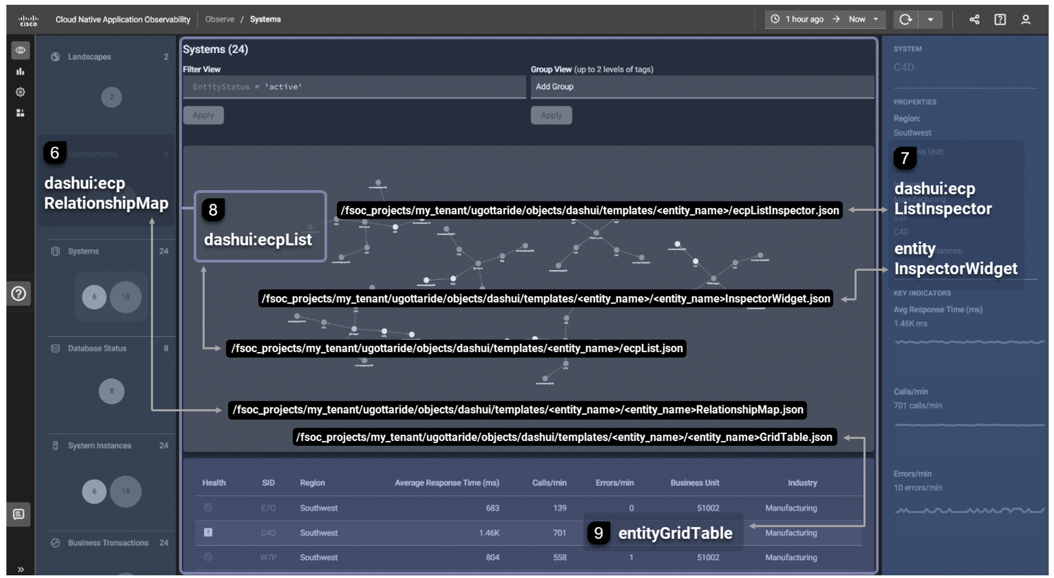The height and width of the screenshot is (578, 1054).
Task: Click Apply under Filter View
Action: pyautogui.click(x=203, y=115)
